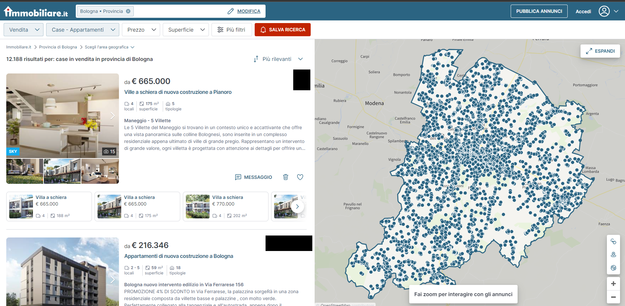Open the user profile avatar icon
This screenshot has width=625, height=306.
click(x=604, y=11)
